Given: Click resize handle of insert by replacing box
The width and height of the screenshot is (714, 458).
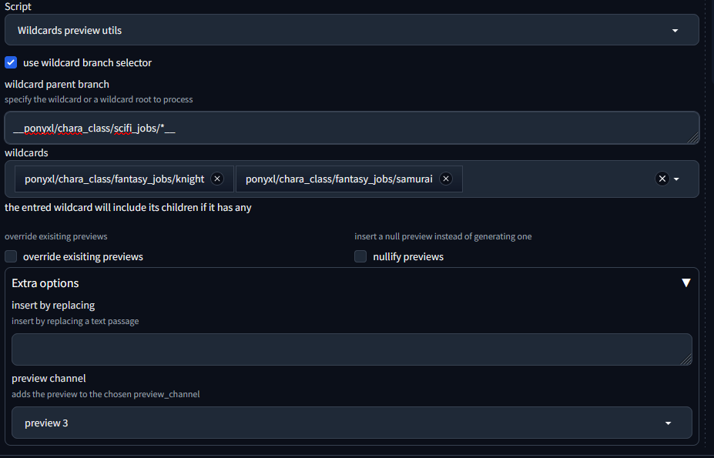Looking at the screenshot, I should click(687, 359).
